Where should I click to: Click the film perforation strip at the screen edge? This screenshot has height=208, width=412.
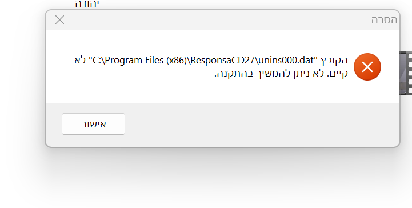(x=409, y=74)
